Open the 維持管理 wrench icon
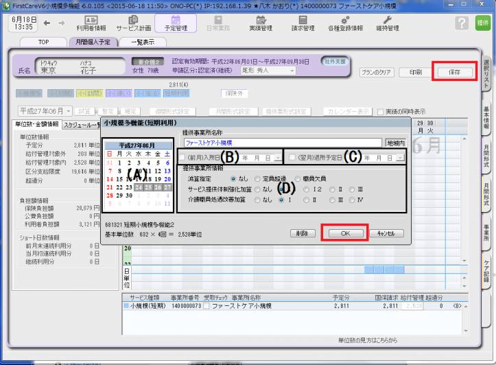Viewport: 496px width, 365px height. (388, 23)
